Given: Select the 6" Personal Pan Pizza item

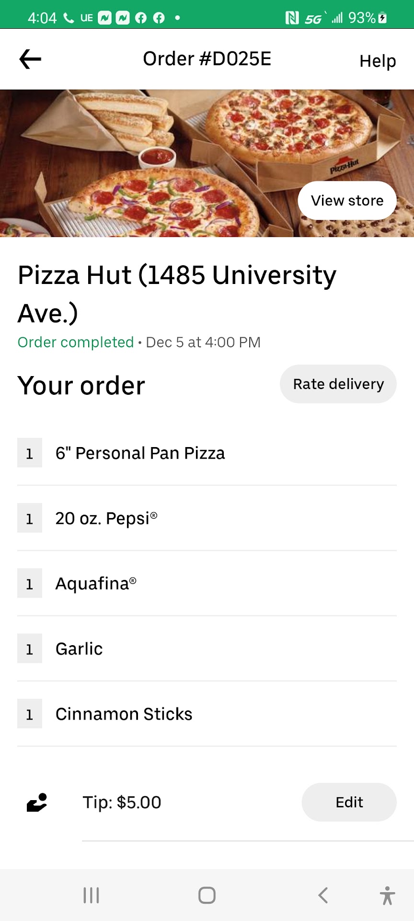Looking at the screenshot, I should (140, 453).
